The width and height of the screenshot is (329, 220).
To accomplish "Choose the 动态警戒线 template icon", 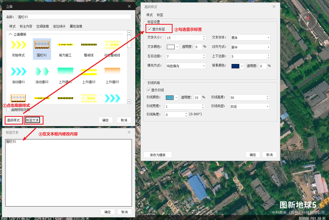I will coord(112,45).
